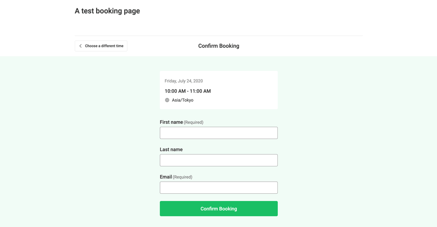The width and height of the screenshot is (437, 227).
Task: Click (Required) next to First name
Action: [193, 122]
